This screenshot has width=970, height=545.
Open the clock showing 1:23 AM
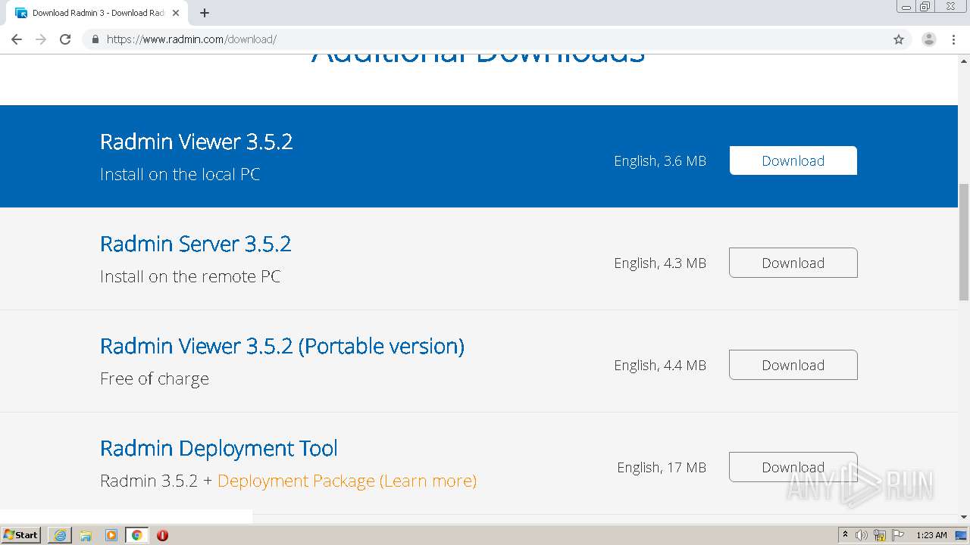pyautogui.click(x=931, y=535)
